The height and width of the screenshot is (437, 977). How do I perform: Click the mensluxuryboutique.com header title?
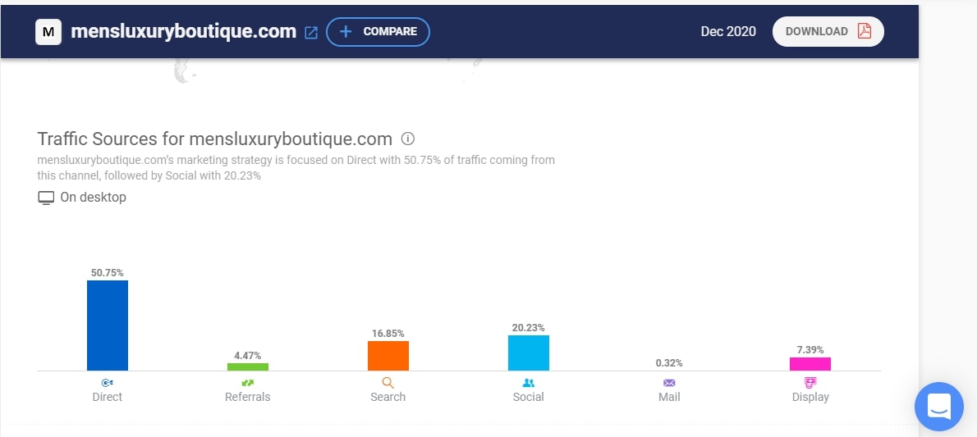(183, 32)
